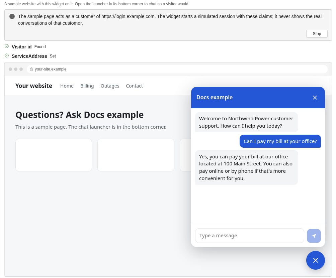Click the Questions? Ask Docs example heading
This screenshot has height=278, width=336.
tap(80, 115)
